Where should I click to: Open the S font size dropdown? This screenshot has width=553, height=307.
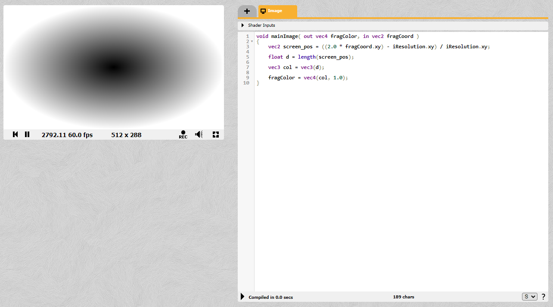tap(530, 297)
